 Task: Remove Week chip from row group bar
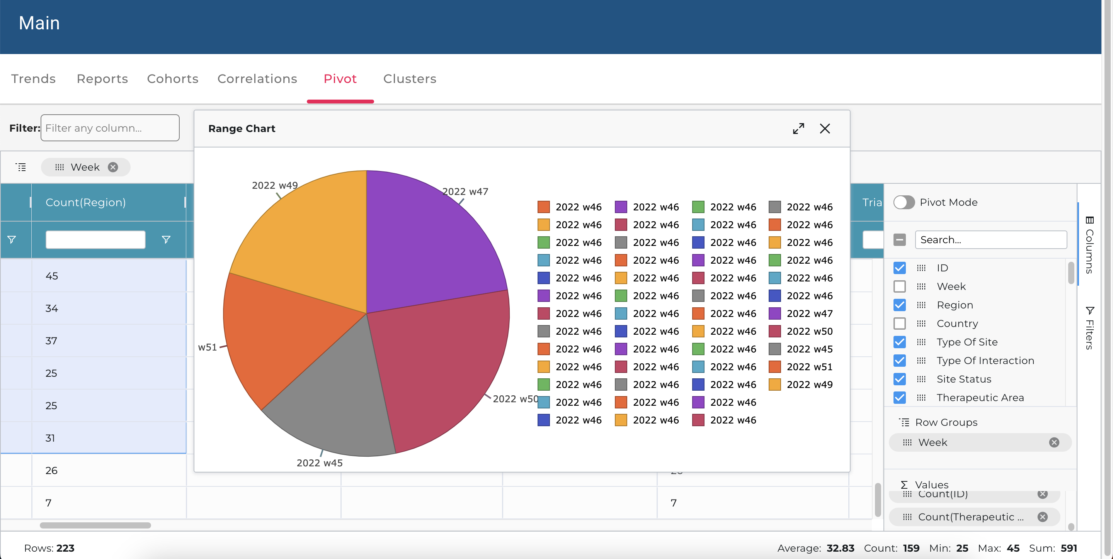113,167
